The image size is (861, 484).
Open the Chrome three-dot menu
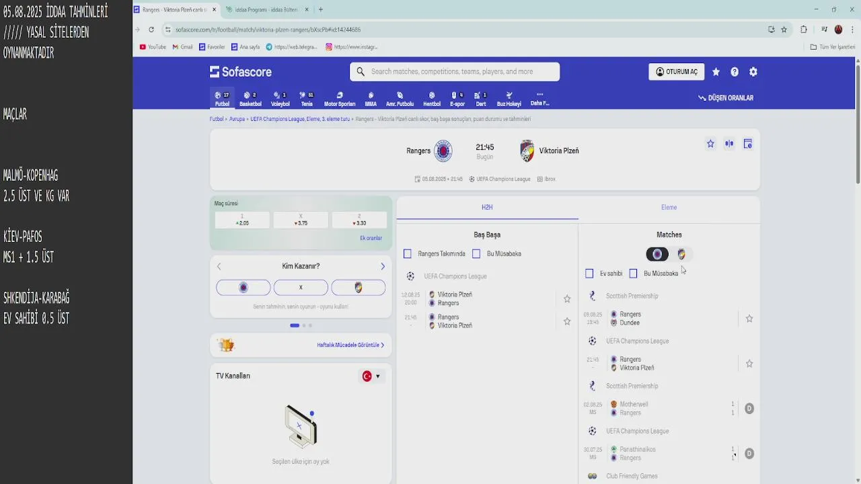852,30
